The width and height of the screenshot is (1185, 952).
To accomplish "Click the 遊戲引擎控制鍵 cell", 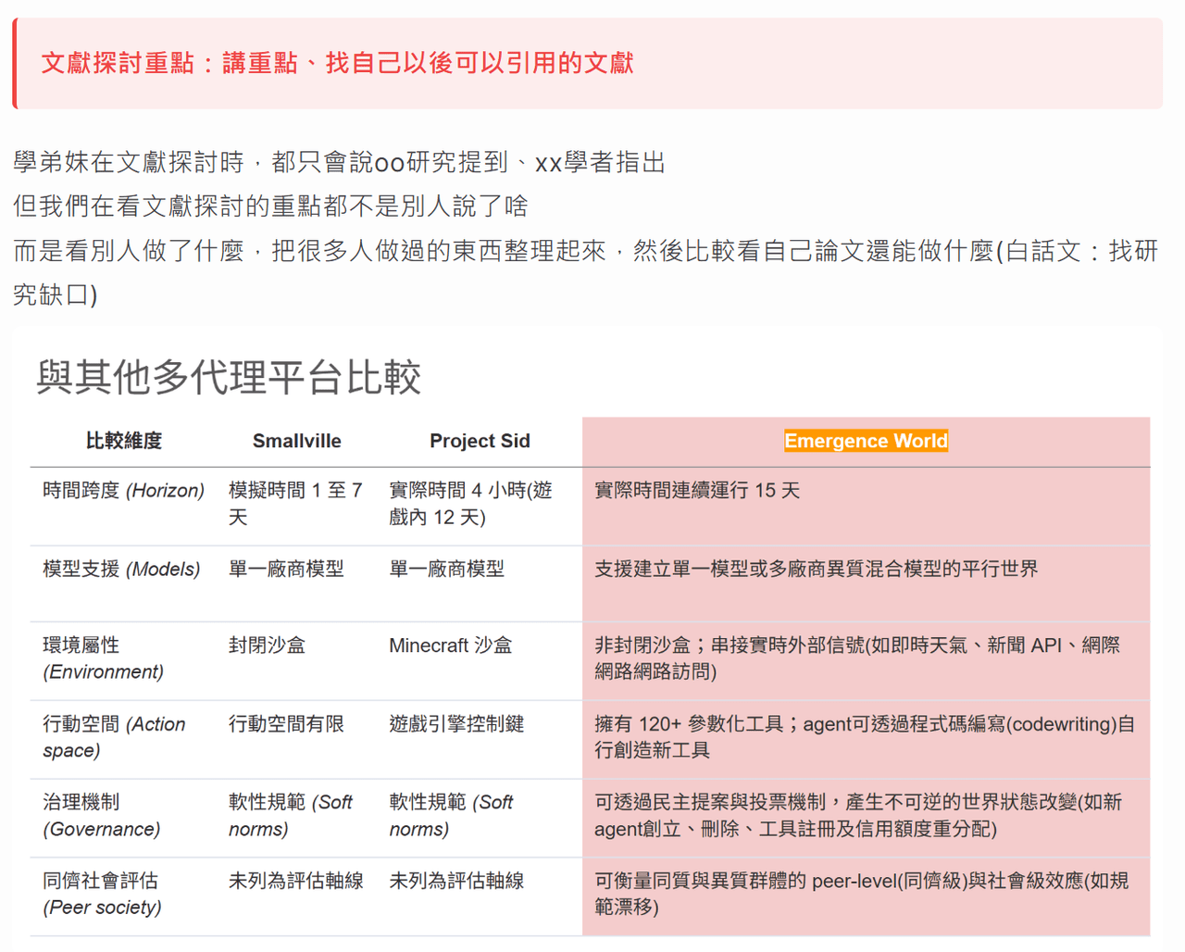I will tap(456, 724).
